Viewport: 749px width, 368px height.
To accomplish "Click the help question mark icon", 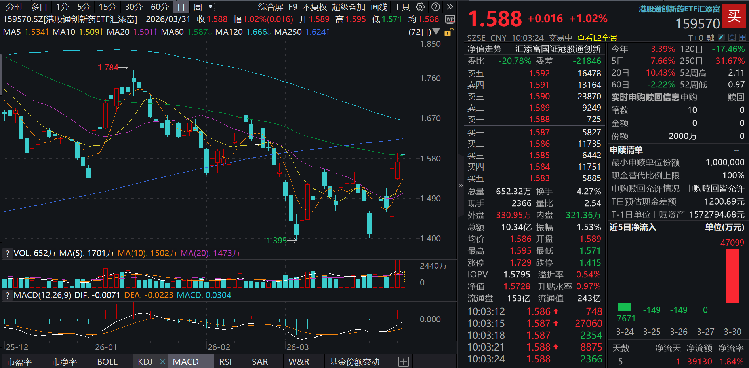I will tap(436, 7).
